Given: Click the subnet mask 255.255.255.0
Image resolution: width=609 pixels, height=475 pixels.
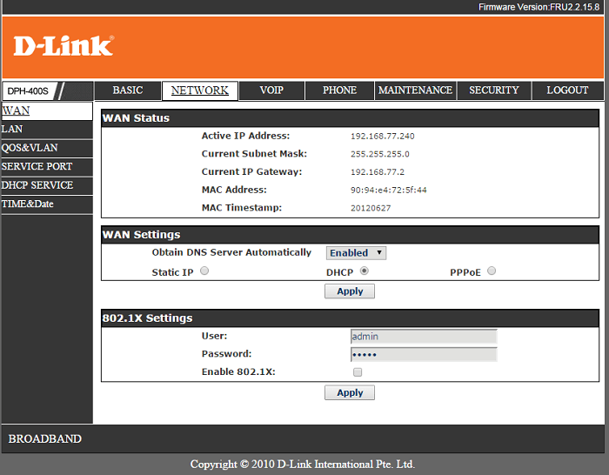Looking at the screenshot, I should [380, 154].
